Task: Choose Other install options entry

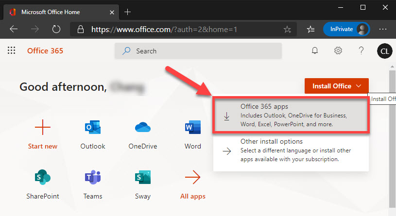Action: [291, 150]
